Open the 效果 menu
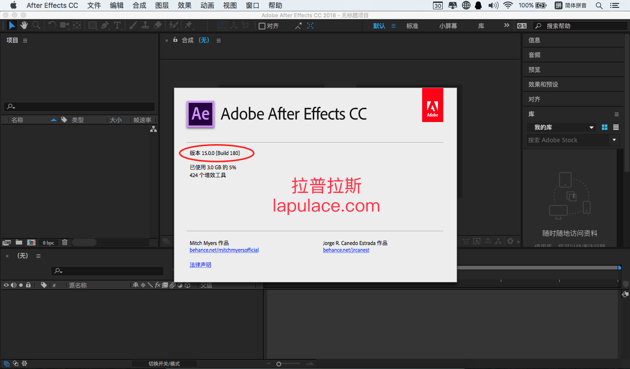The height and width of the screenshot is (369, 630). 185,5
